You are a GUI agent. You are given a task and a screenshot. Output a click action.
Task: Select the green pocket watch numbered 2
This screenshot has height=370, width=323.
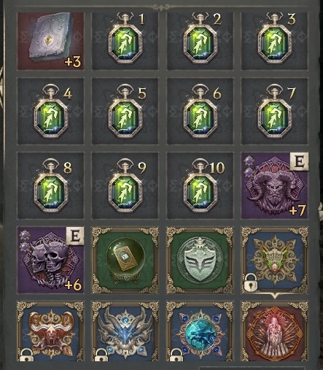coord(200,41)
